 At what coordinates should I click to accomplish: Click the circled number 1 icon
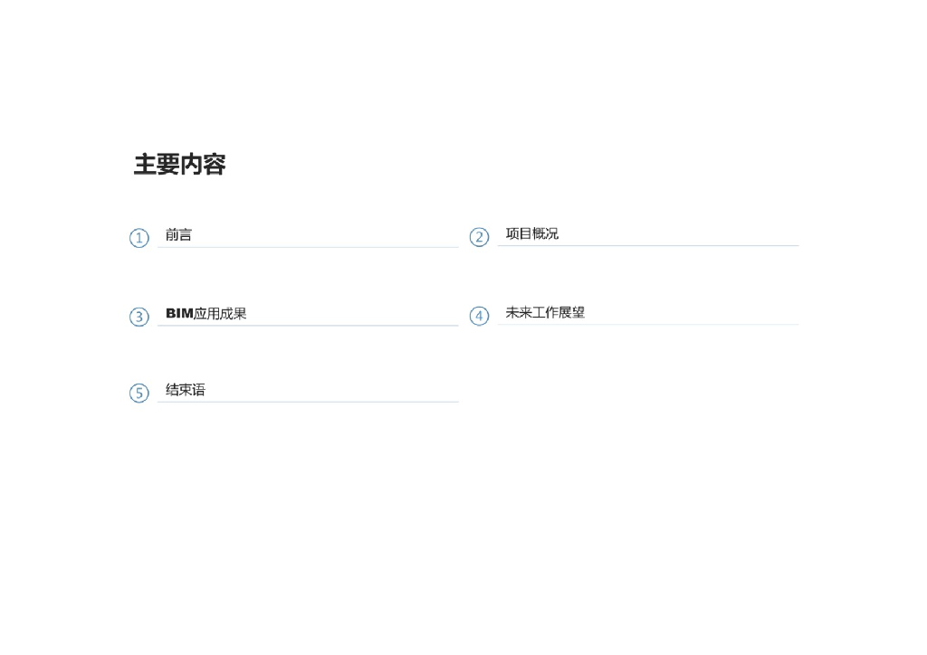click(139, 238)
